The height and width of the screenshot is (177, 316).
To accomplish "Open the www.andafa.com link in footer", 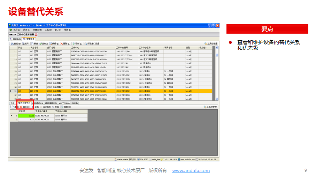I will coord(191,170).
